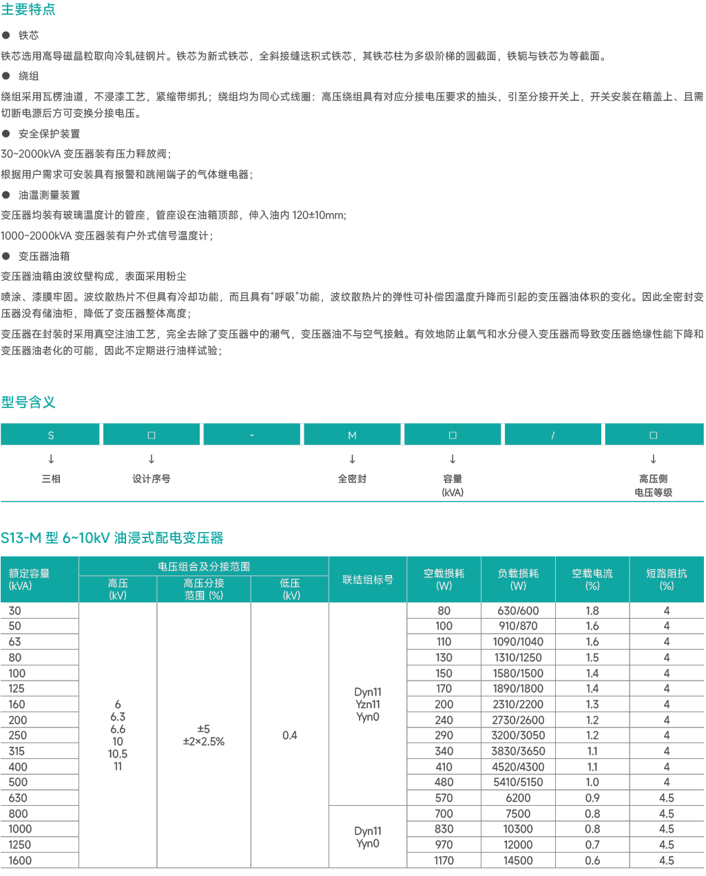Click the 主要特点 section heading
706x876 pixels.
[x=28, y=10]
